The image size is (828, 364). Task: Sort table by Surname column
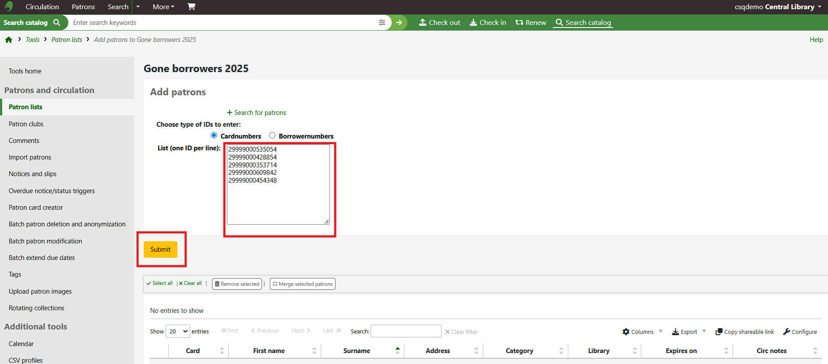coord(357,351)
